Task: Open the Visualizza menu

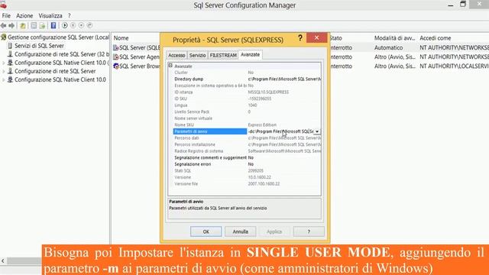Action: [x=50, y=15]
